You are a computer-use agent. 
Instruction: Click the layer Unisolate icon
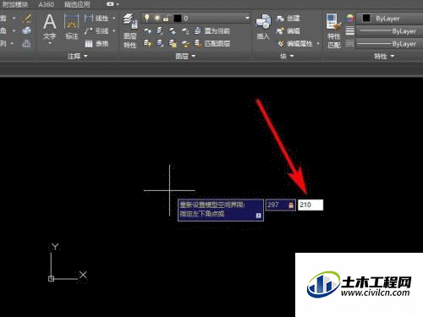point(160,44)
